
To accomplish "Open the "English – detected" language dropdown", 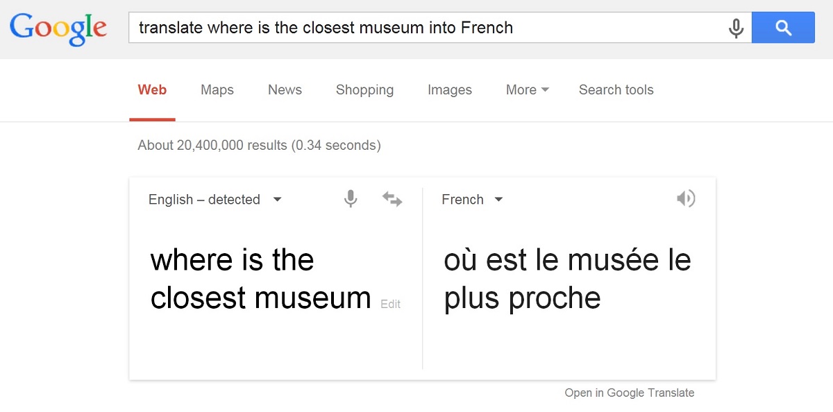I will pyautogui.click(x=214, y=200).
